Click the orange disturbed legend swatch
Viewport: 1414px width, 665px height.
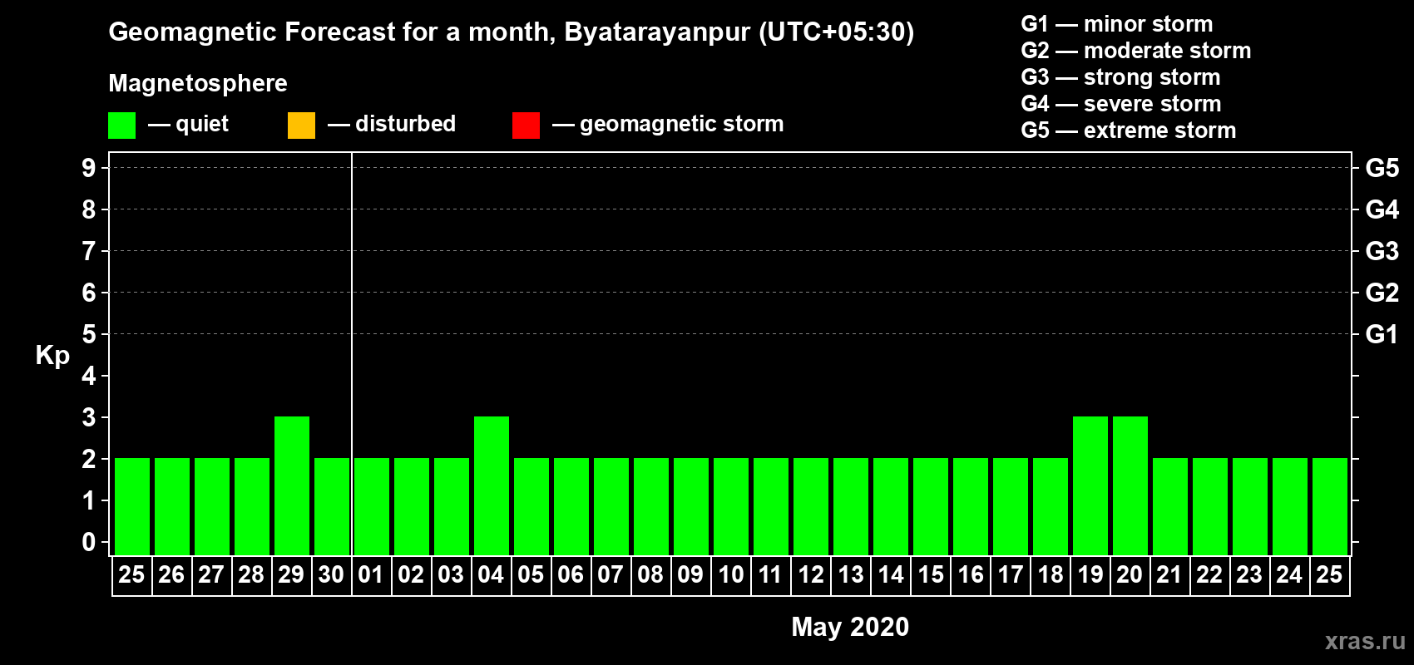(301, 126)
